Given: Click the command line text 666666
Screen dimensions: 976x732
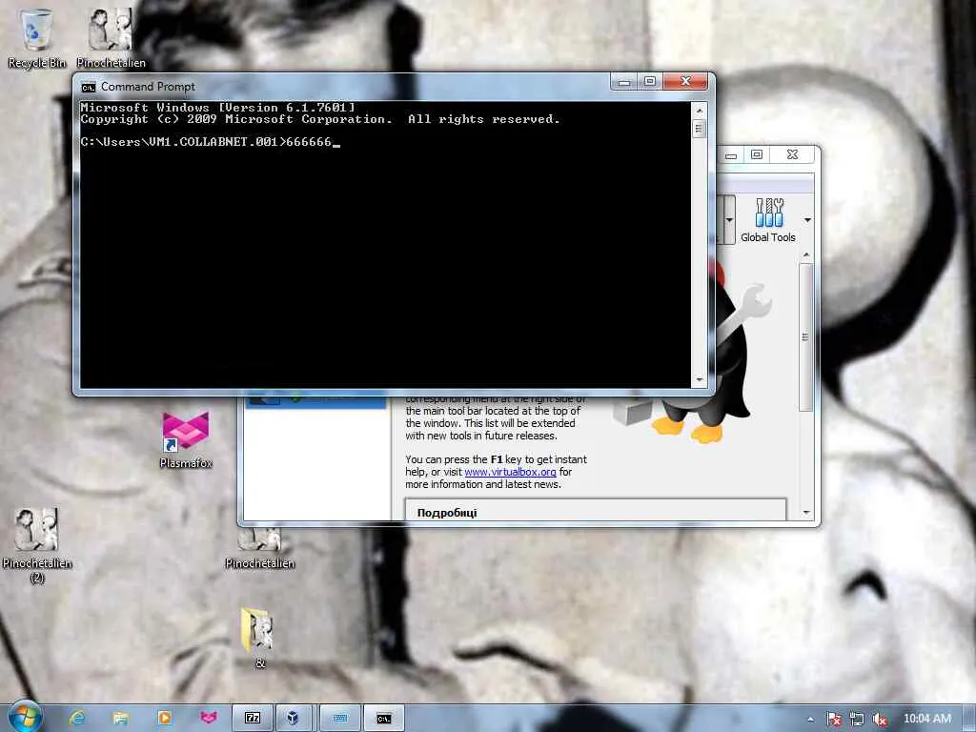Looking at the screenshot, I should pyautogui.click(x=309, y=142).
